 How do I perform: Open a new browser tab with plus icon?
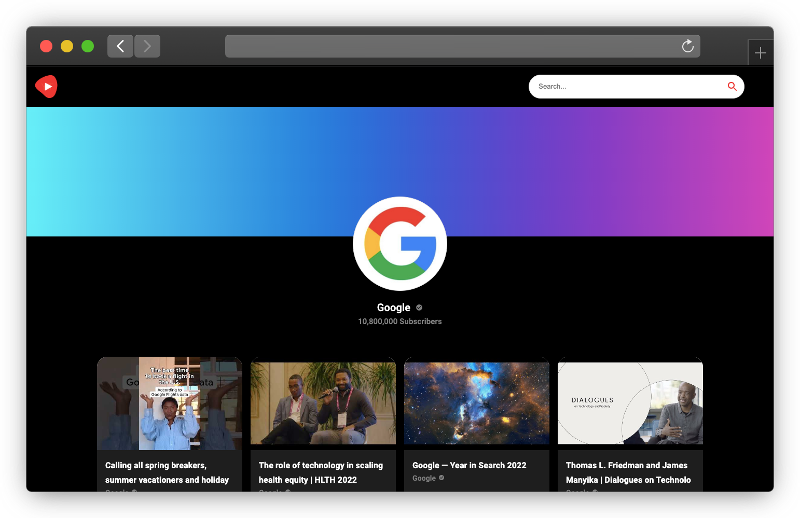(x=761, y=52)
